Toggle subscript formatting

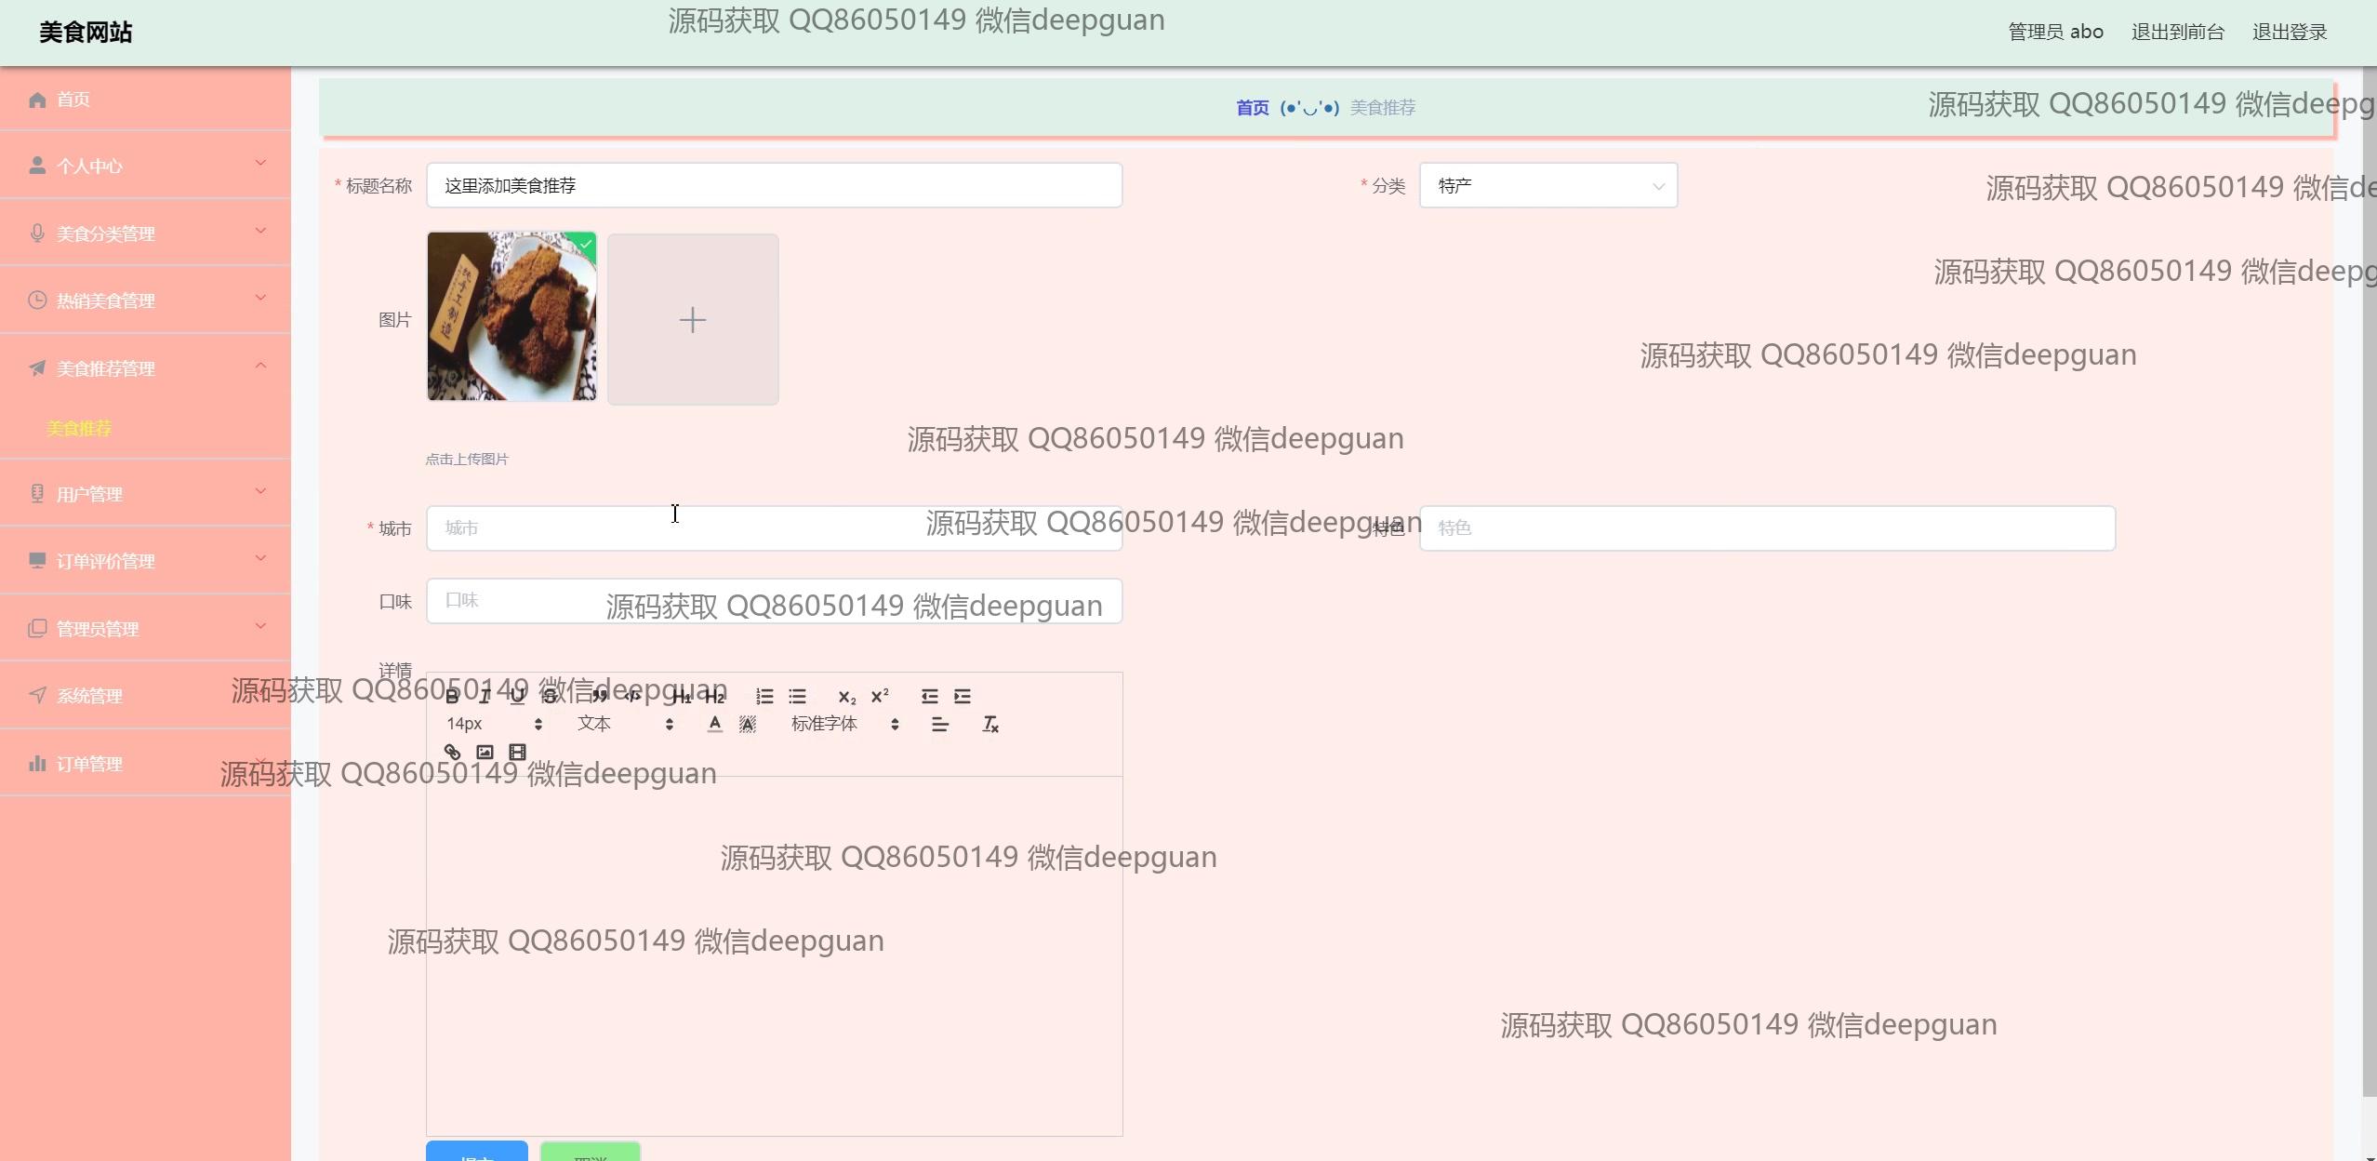click(846, 696)
